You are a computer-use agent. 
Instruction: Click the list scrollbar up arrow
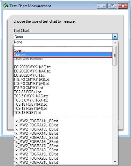point(115,43)
